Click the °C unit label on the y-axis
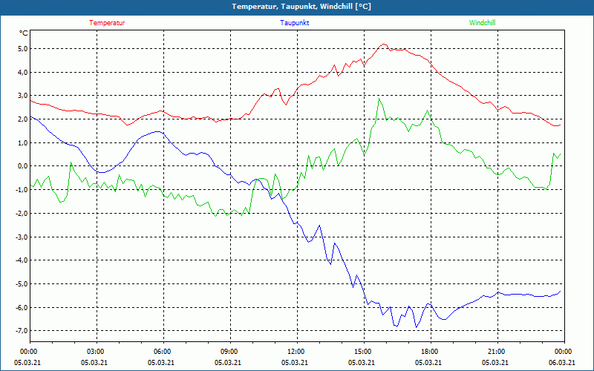This screenshot has width=594, height=371. [x=24, y=33]
